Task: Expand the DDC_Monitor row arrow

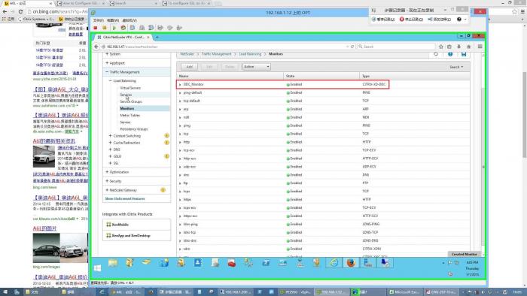Action: [180, 84]
